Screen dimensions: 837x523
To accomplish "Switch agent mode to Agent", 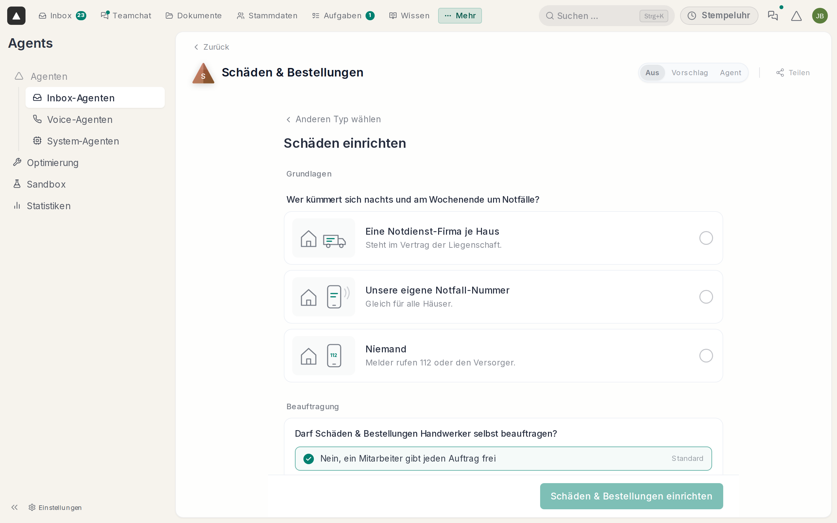I will [x=730, y=73].
